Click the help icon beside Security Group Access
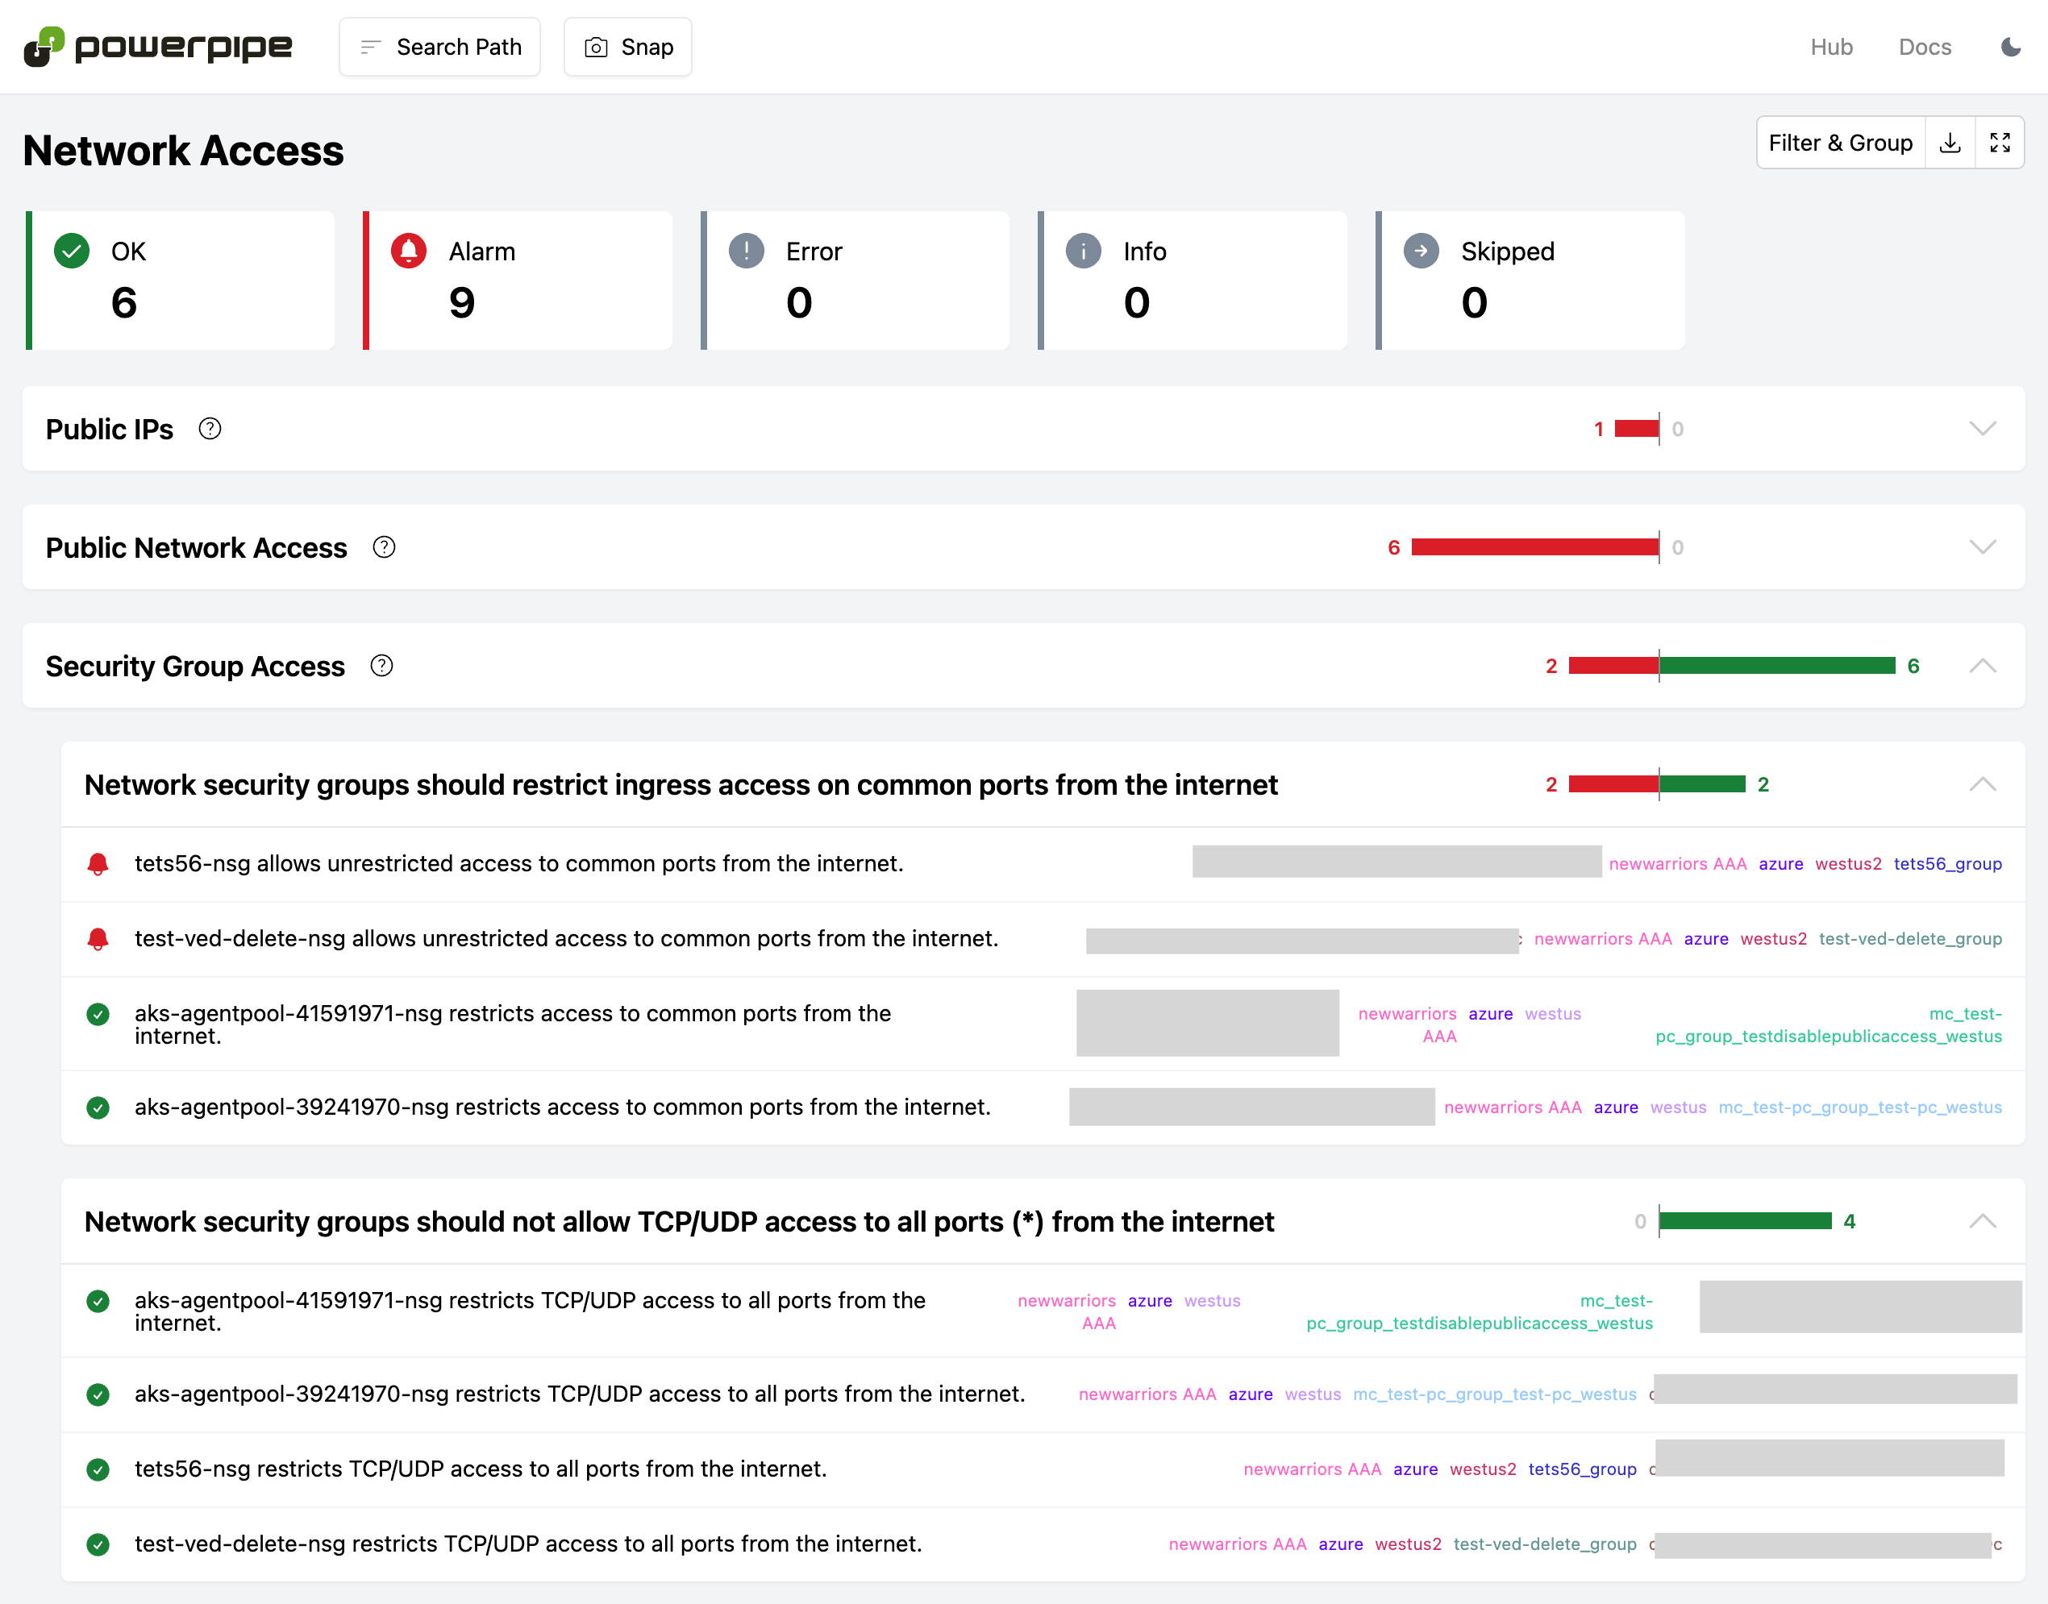The image size is (2048, 1604). pos(381,666)
